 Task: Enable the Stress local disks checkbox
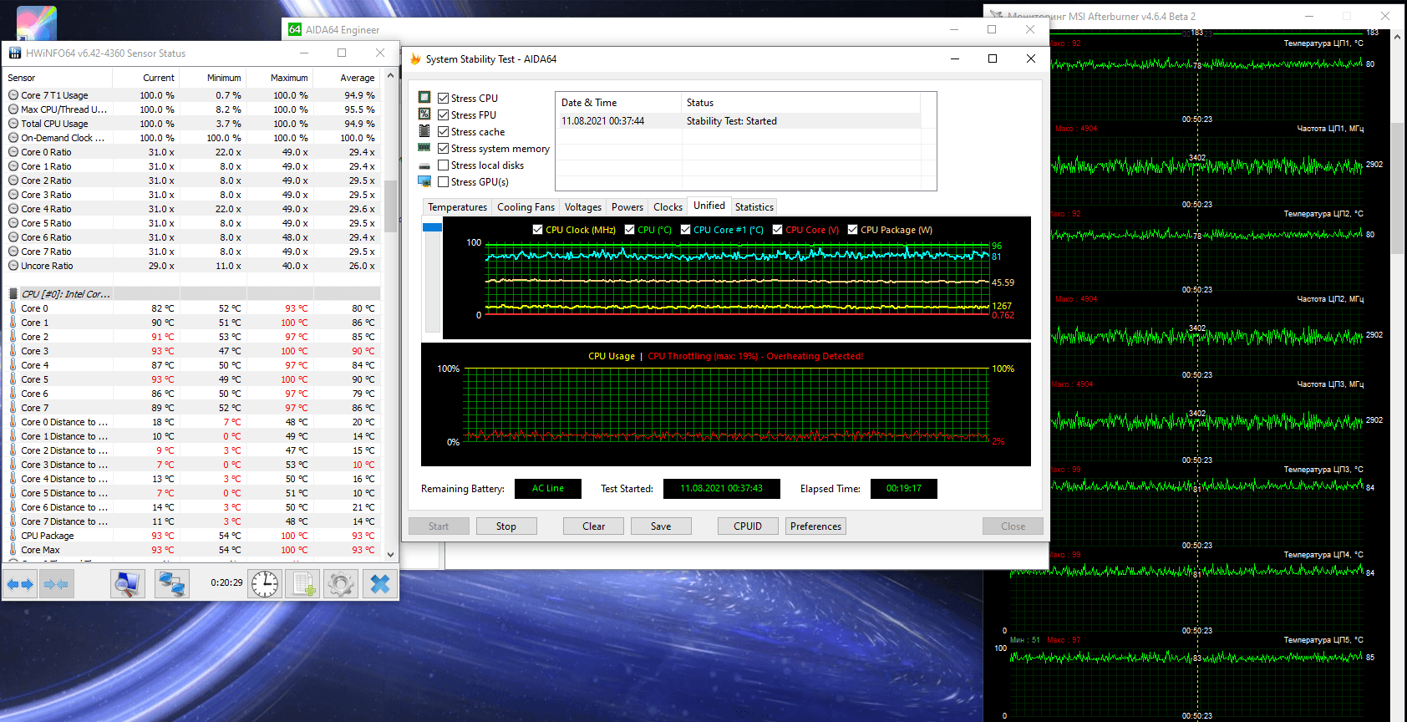[x=444, y=165]
